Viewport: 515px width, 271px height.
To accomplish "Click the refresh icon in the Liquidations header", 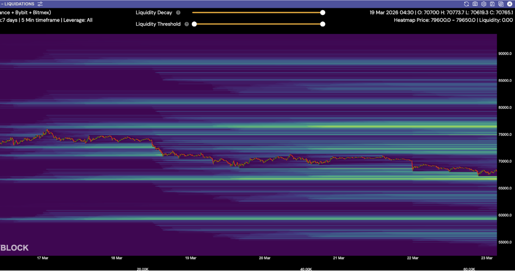I will [466, 4].
